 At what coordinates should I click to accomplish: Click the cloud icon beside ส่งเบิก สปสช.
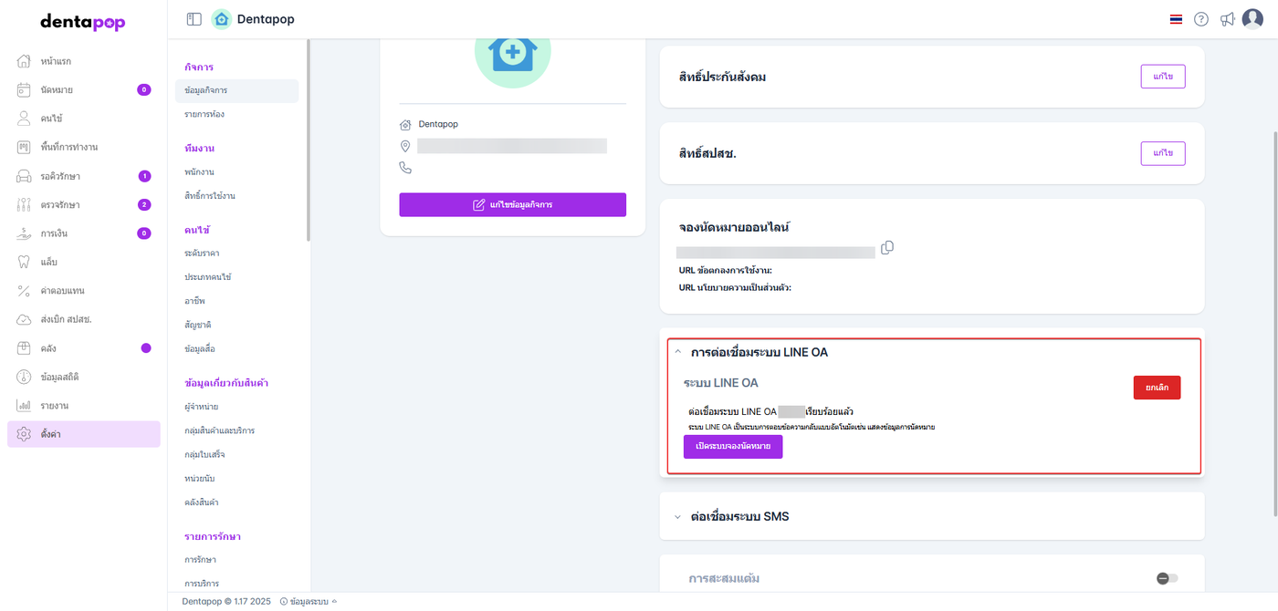[x=25, y=319]
